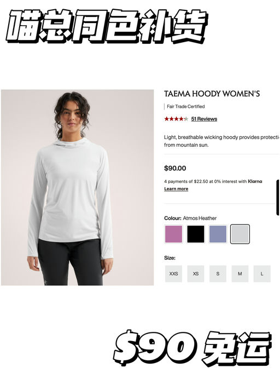
Task: Pick the Atmos Heather grey swatch
Action: tap(240, 234)
